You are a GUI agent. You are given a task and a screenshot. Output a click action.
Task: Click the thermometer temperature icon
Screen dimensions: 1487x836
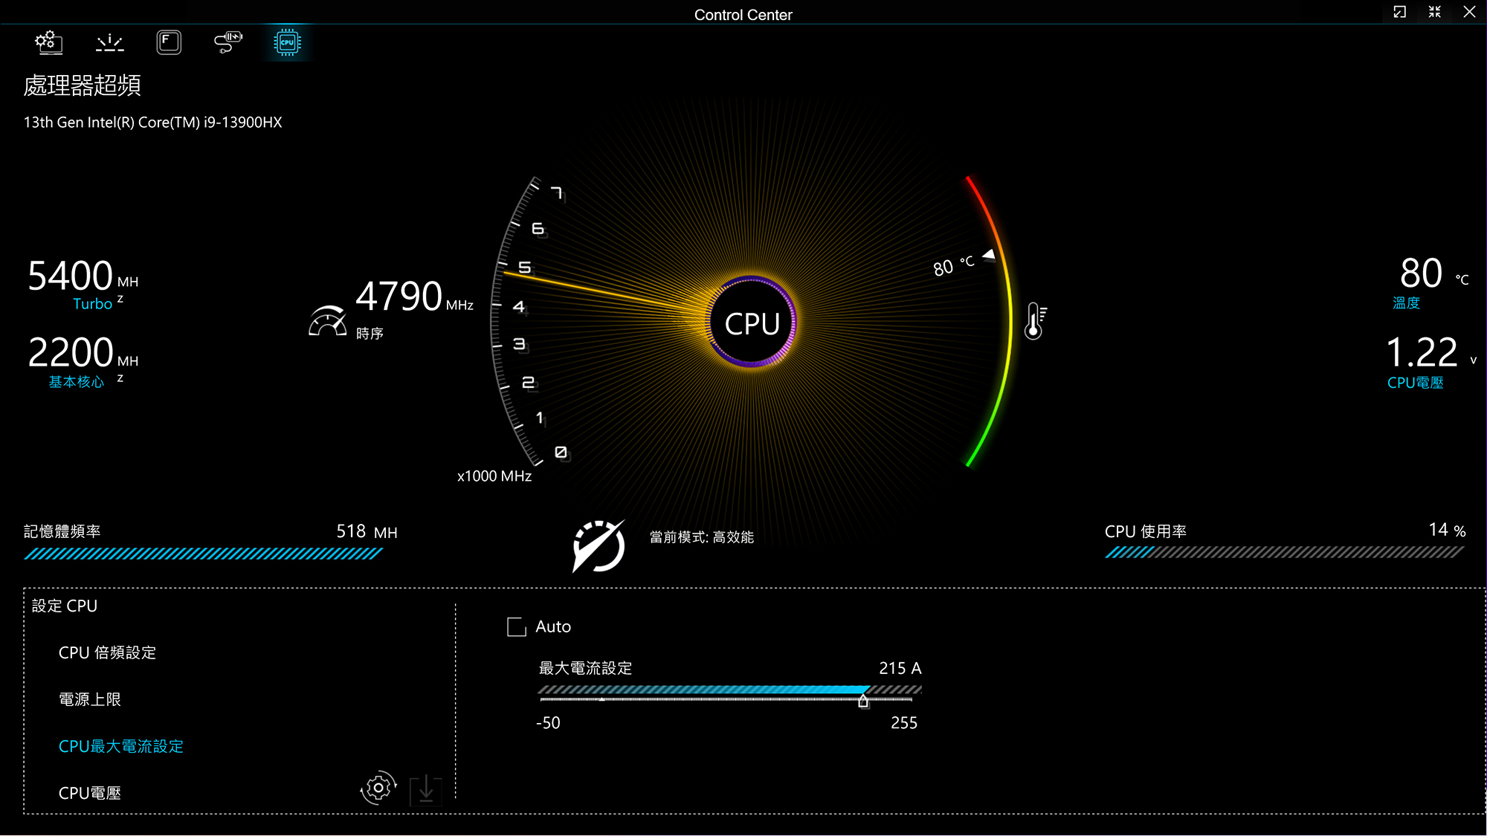point(1034,321)
